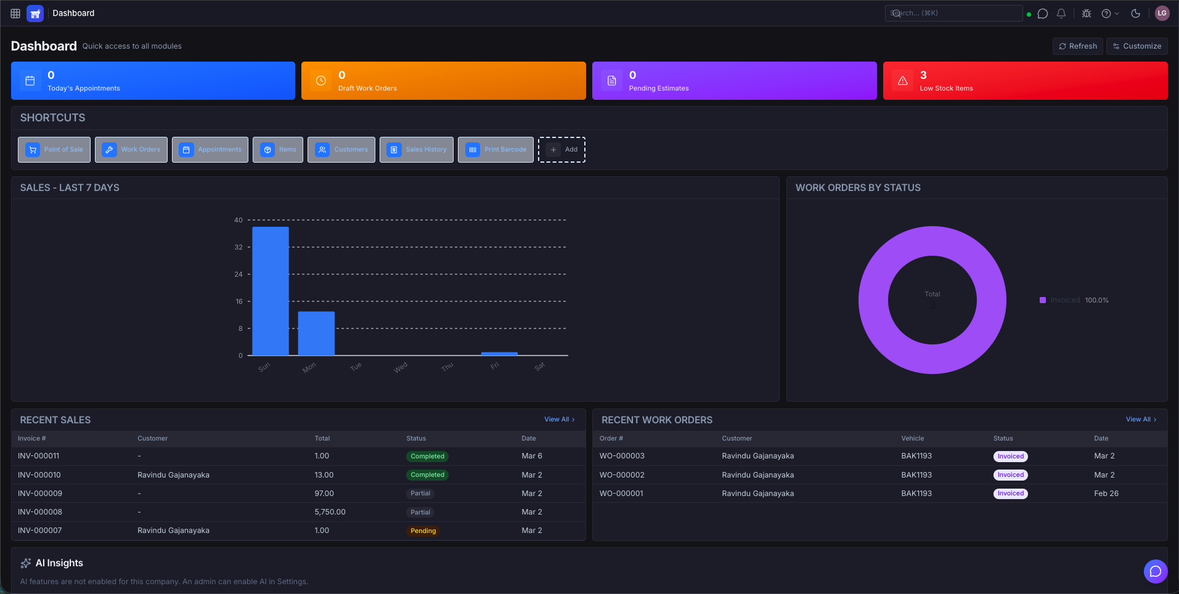Image resolution: width=1179 pixels, height=594 pixels.
Task: Click the green online status dot
Action: tap(1029, 14)
